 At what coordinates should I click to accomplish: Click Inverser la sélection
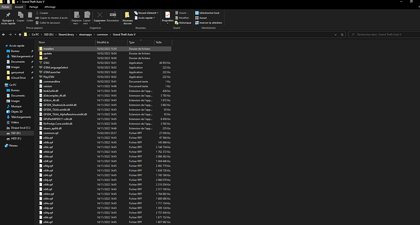208,23
